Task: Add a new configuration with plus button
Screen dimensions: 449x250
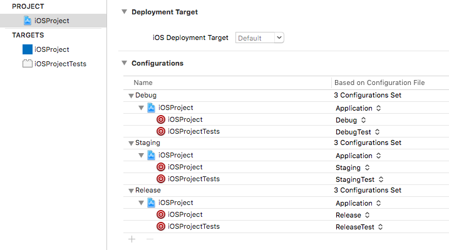Action: [132, 239]
